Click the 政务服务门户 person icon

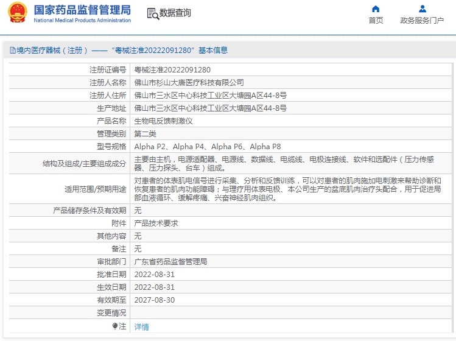[422, 9]
